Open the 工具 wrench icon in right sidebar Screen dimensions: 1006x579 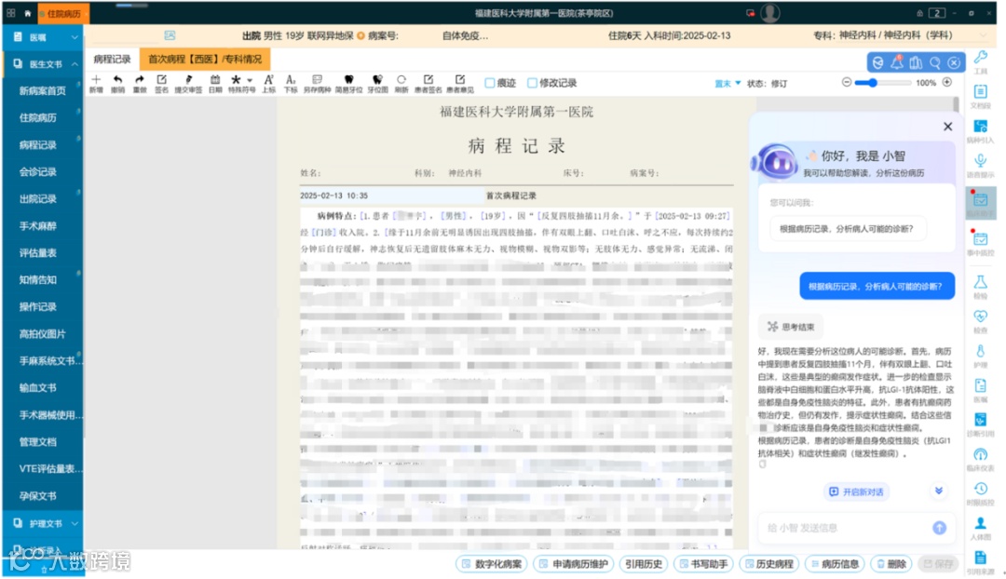[980, 58]
